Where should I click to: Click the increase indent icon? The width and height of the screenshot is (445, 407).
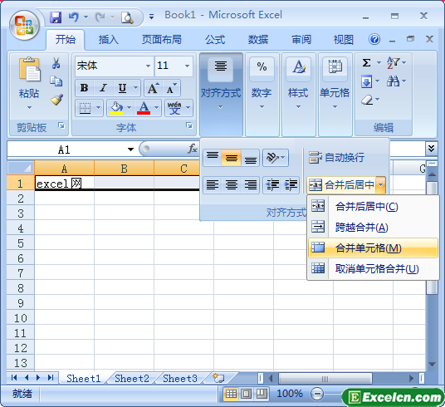(x=291, y=185)
